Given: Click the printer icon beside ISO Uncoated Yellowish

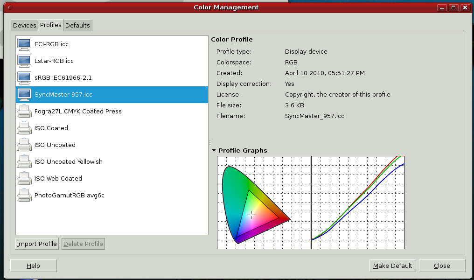Looking at the screenshot, I should click(x=24, y=162).
